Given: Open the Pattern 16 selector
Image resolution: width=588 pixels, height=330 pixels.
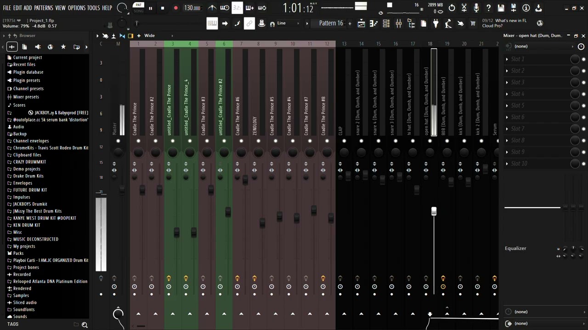Looking at the screenshot, I should [331, 23].
